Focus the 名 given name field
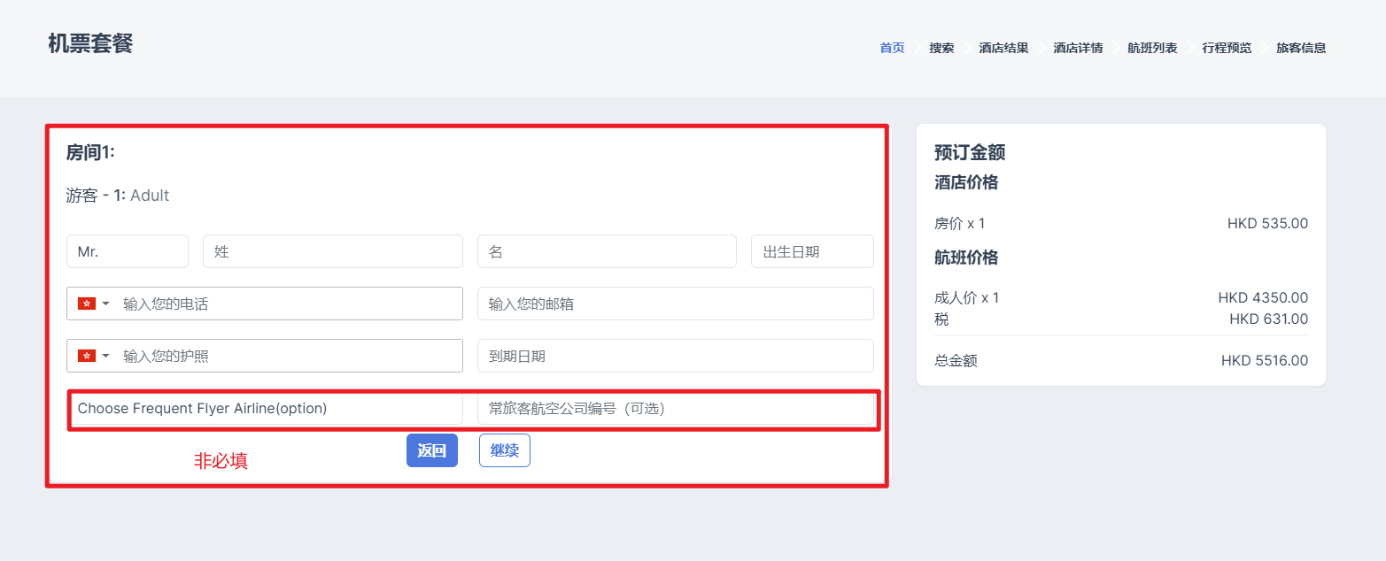1386x561 pixels. click(x=607, y=251)
